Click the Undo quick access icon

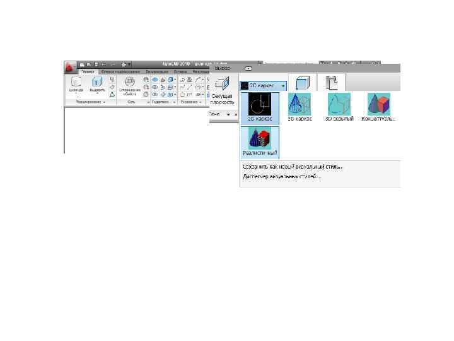[103, 64]
